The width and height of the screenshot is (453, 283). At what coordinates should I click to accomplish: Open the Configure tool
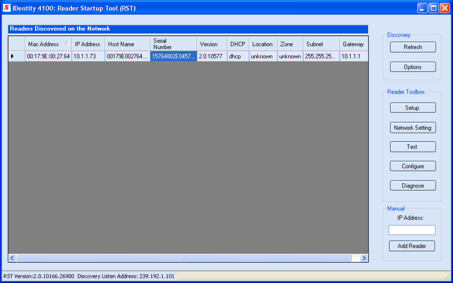412,166
